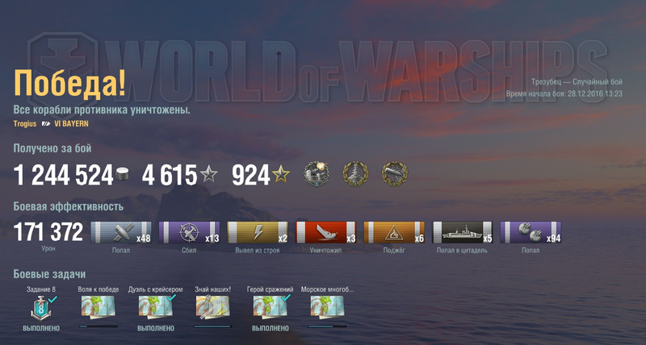
Task: Select the x13 planes shot down ribbon
Action: (189, 232)
